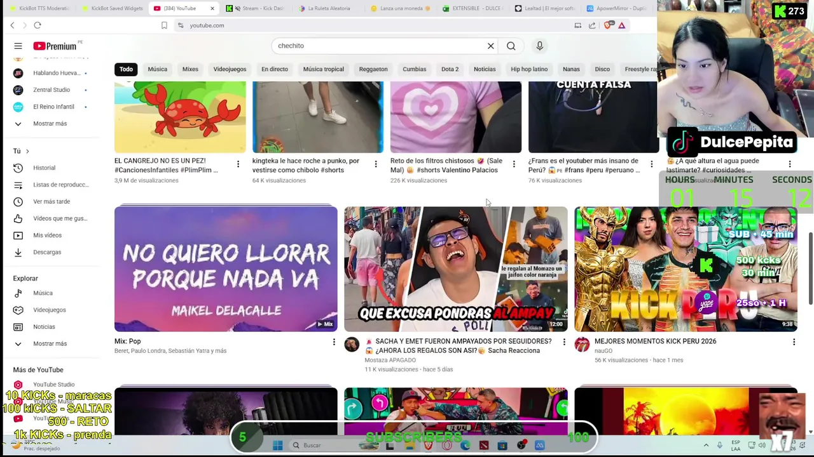Open the YouTube hamburger menu
The image size is (814, 457).
pos(18,46)
